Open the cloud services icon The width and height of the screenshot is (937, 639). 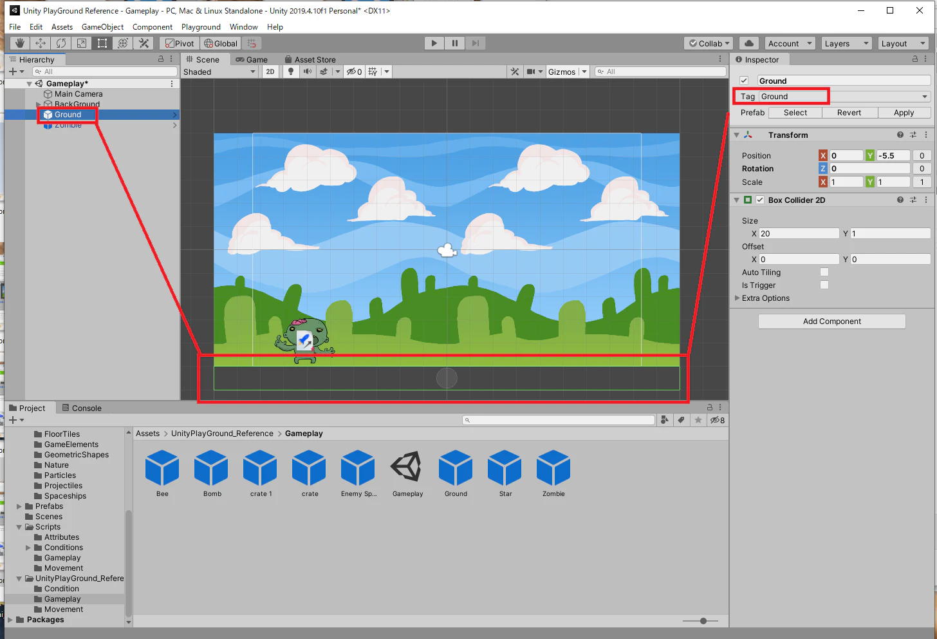click(748, 43)
